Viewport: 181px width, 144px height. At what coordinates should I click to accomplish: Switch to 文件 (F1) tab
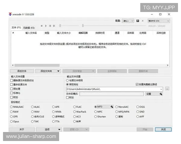(x=16, y=28)
